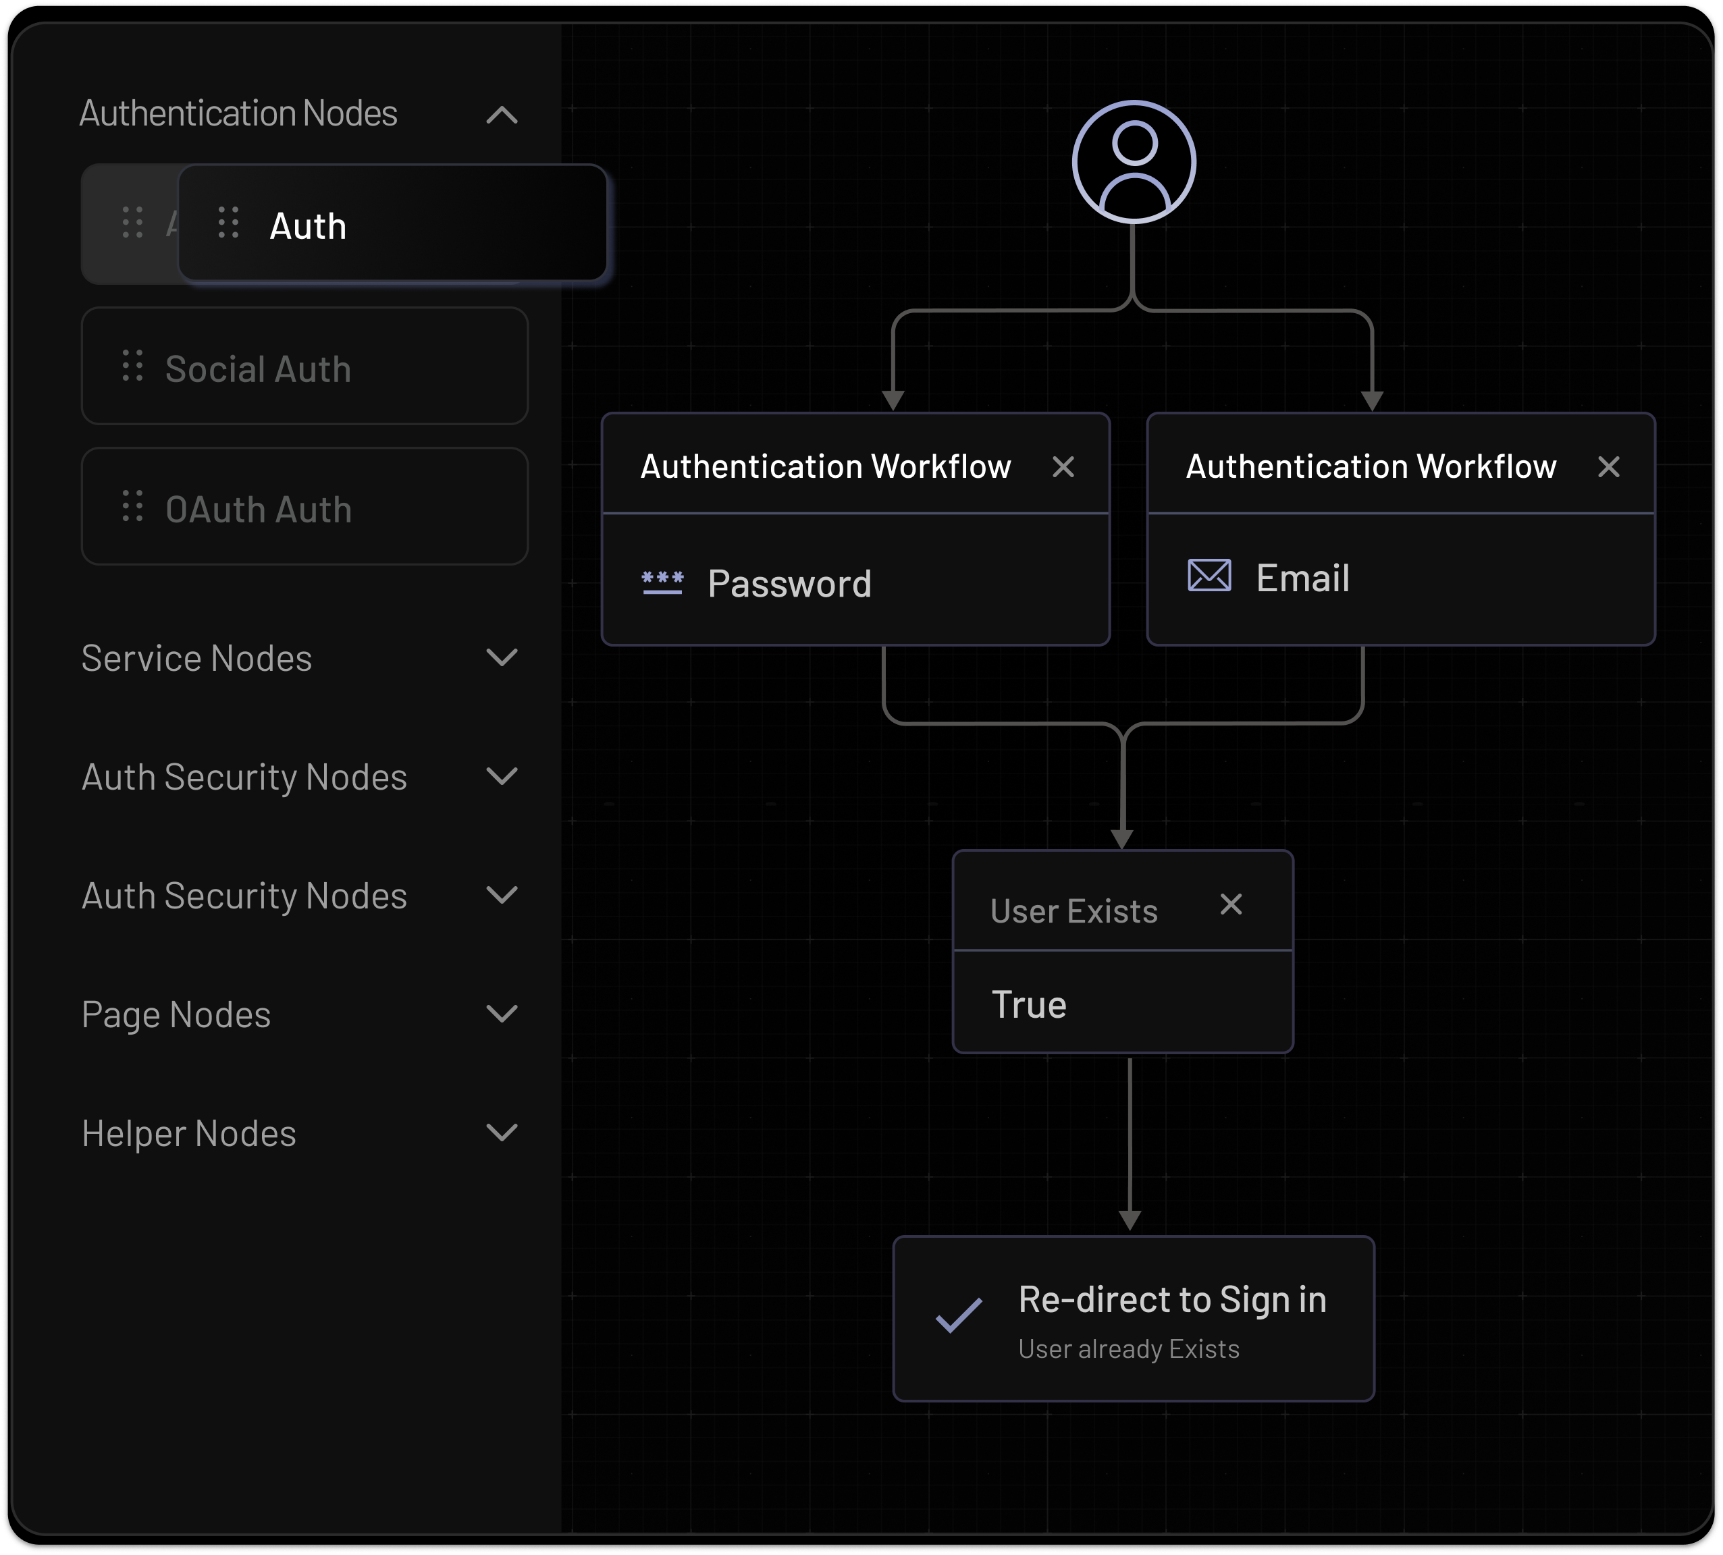Click drag handle of Social Auth node
This screenshot has height=1555, width=1723.
pos(133,366)
